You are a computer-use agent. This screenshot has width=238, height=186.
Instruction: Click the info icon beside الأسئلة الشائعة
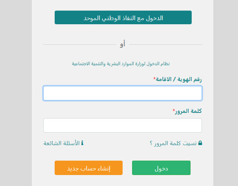pos(82,143)
